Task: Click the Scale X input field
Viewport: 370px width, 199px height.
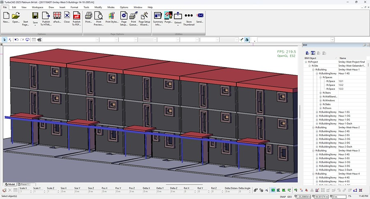Action: coord(25,192)
